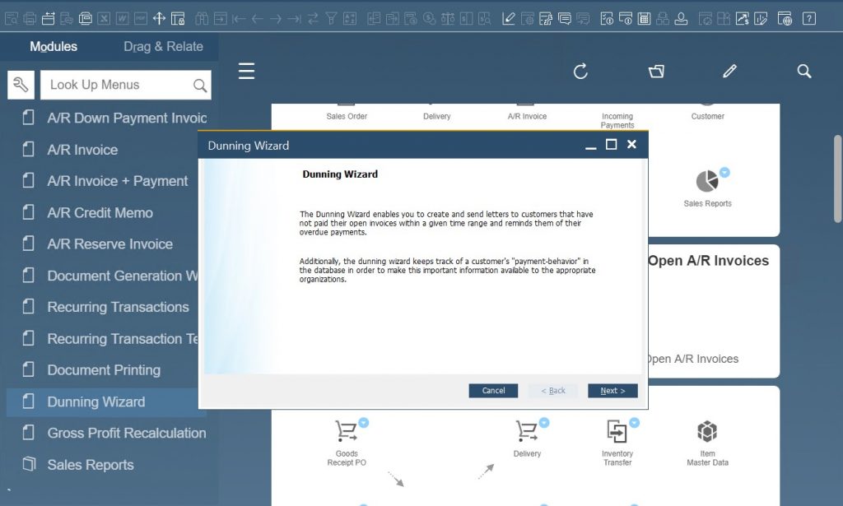Open the Find function with the binoculars icon

point(202,17)
